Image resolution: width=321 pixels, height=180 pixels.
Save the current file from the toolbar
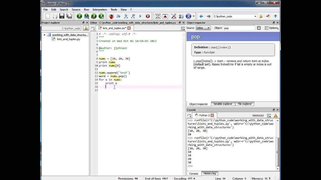62,16
